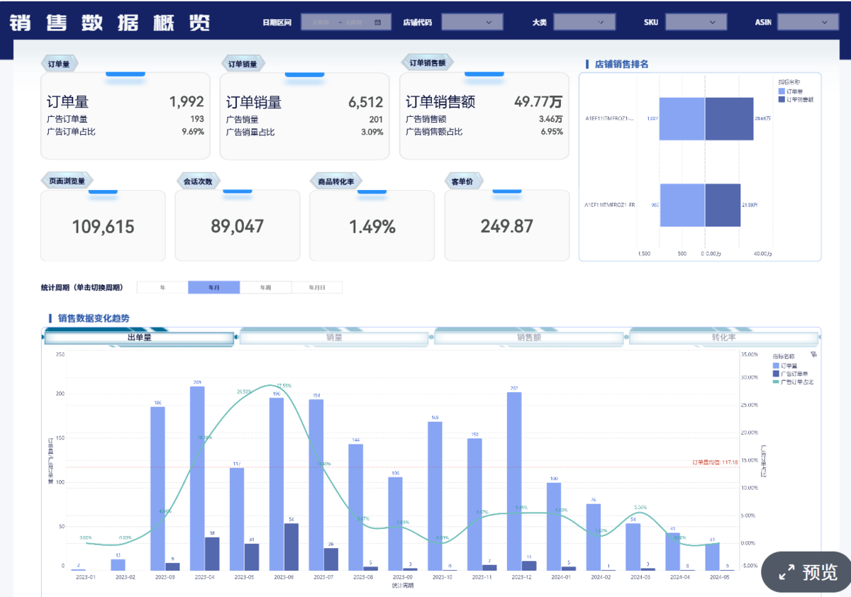Click the 广告订单量 value 193
The image size is (851, 597).
tap(197, 119)
